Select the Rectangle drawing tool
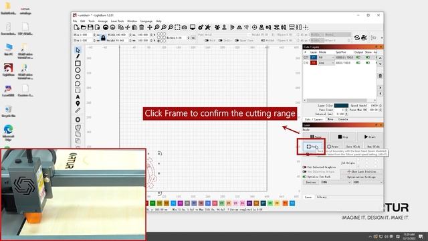This screenshot has width=428, height=241. click(78, 64)
